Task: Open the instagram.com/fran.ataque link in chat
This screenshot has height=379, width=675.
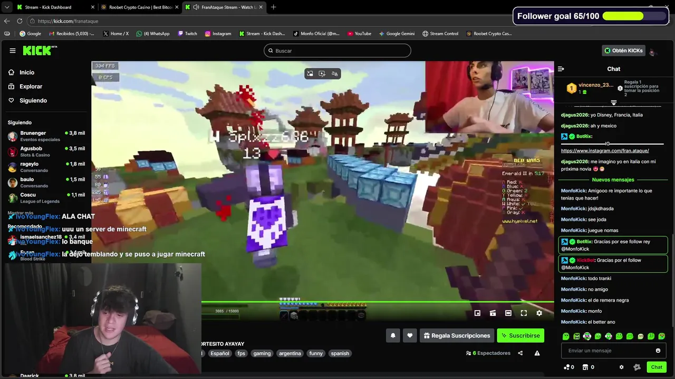Action: (605, 151)
